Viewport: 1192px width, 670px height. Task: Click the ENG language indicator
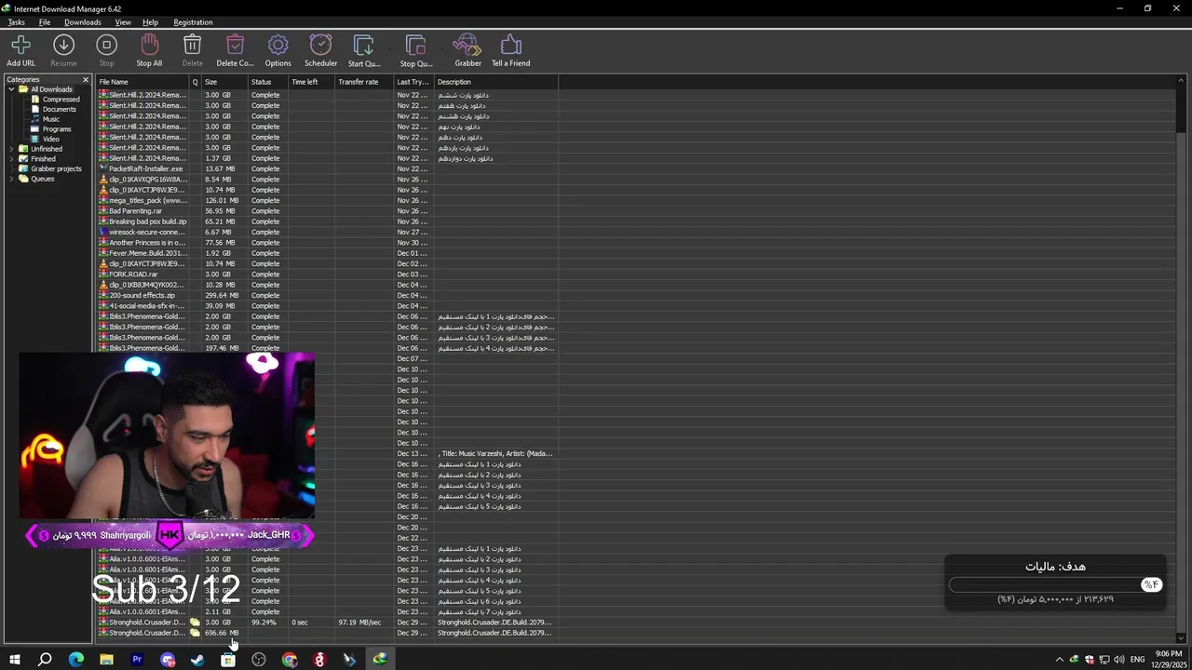[1137, 660]
